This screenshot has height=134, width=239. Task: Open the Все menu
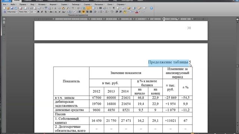(5, 4)
